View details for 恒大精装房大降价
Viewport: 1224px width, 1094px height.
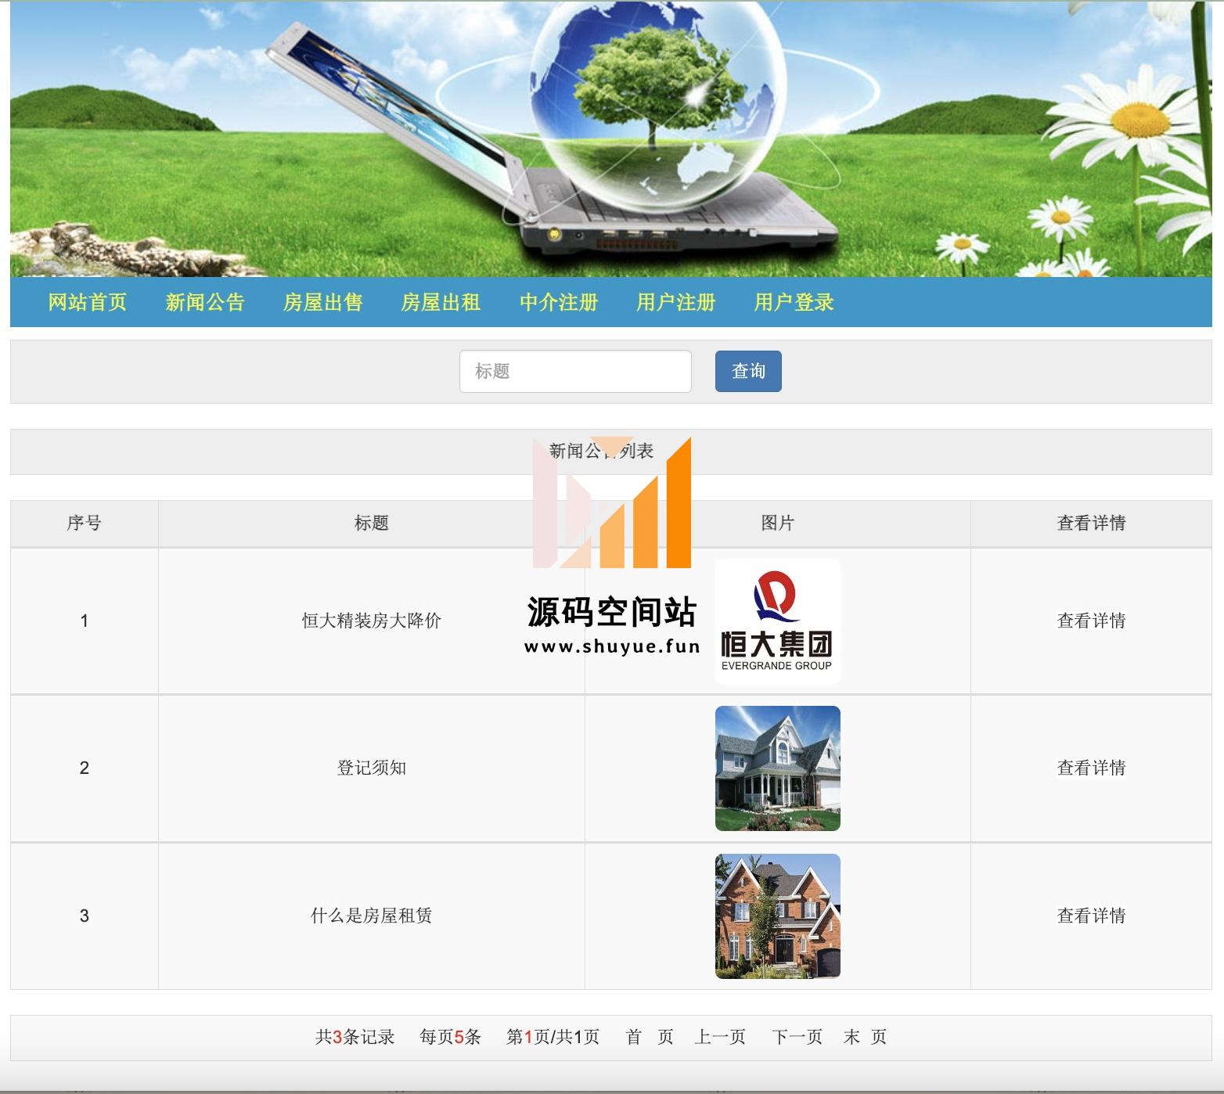[1091, 621]
